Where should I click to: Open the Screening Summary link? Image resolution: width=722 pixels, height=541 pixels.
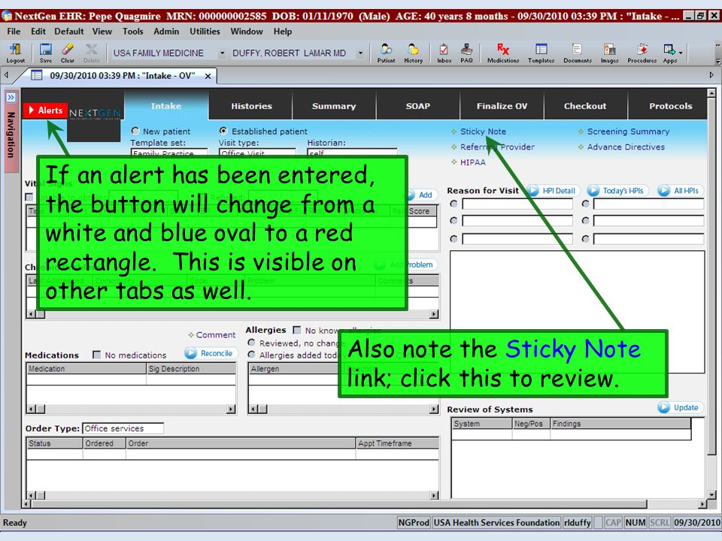coord(628,131)
